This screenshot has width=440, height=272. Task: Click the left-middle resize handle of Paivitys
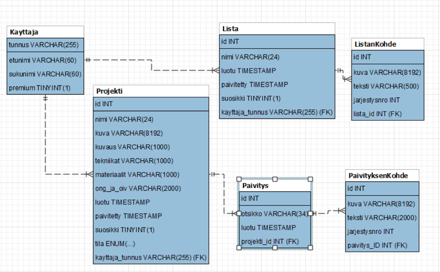point(239,213)
